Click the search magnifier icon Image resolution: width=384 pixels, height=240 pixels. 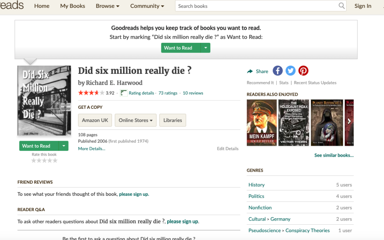pos(341,6)
